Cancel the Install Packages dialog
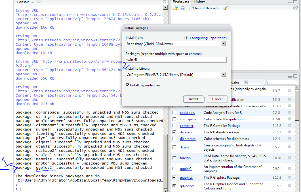 click(217, 99)
